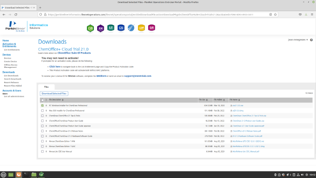Click the Download Selected Files button
Image resolution: width=316 pixels, height=178 pixels.
[x=54, y=93]
